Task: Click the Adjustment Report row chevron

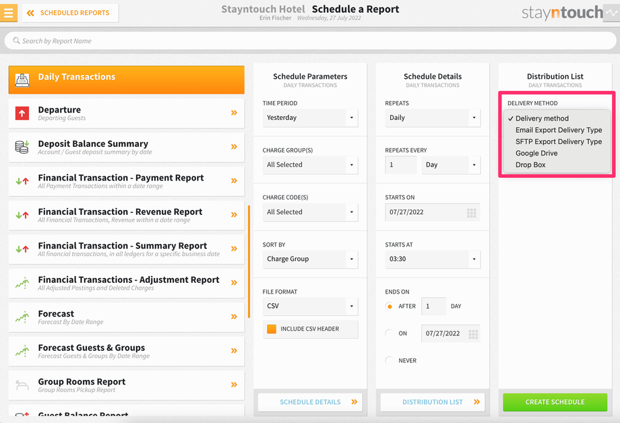Action: (x=234, y=283)
